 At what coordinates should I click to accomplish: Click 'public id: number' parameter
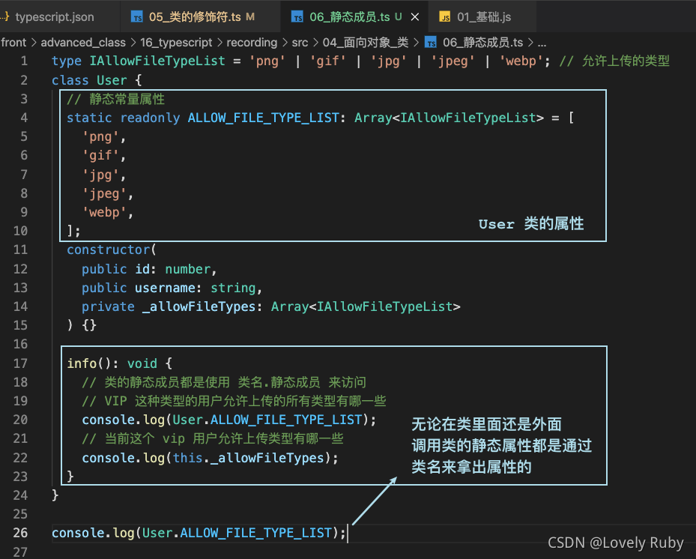[x=146, y=269]
